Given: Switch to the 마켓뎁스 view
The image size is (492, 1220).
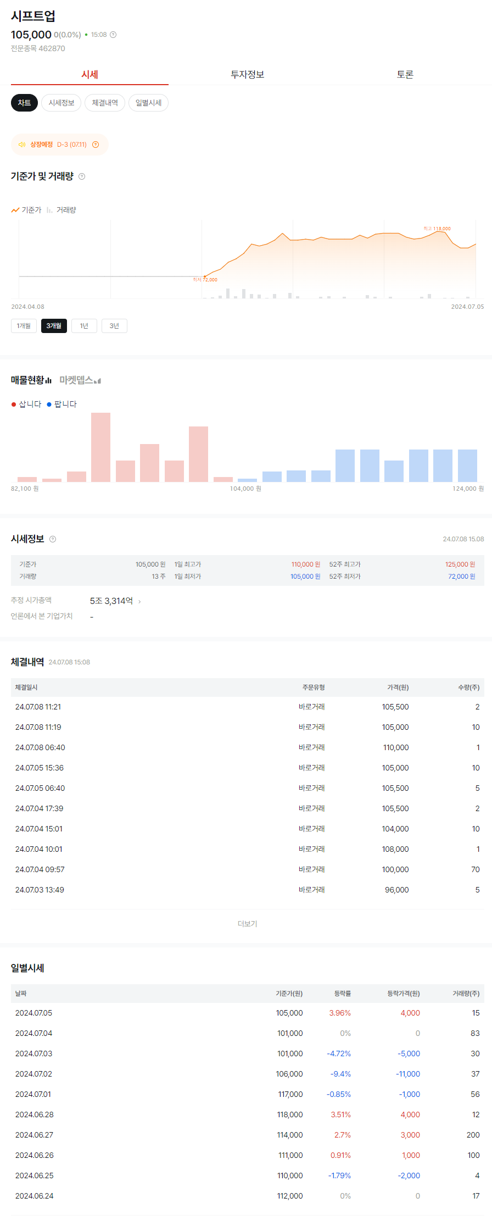Looking at the screenshot, I should [x=80, y=380].
